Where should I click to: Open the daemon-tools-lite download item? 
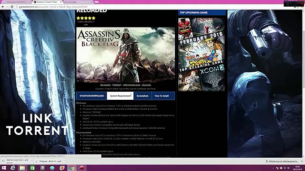coord(17,161)
